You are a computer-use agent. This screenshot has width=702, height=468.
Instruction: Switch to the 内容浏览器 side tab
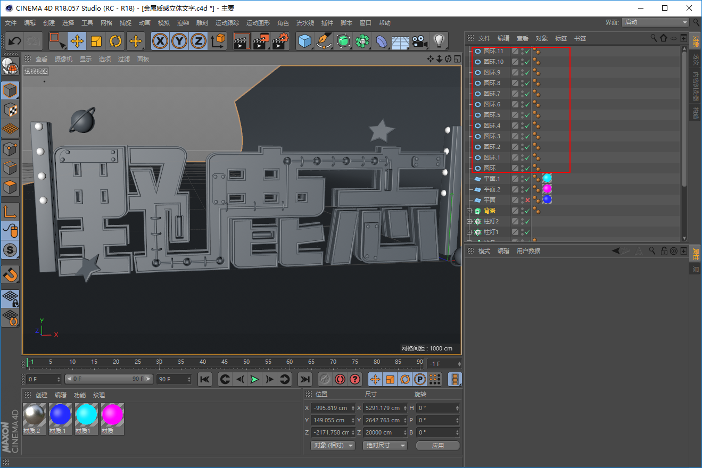click(696, 87)
